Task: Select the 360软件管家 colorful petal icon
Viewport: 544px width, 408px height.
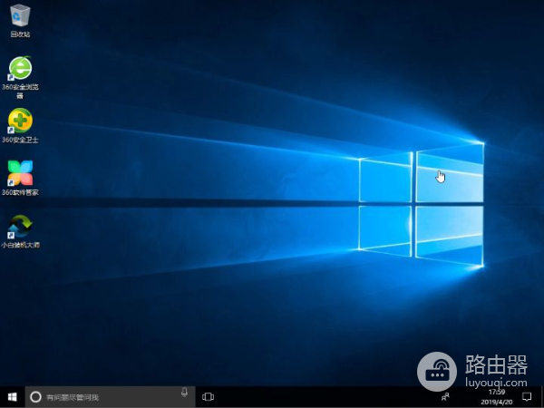Action: [x=20, y=172]
